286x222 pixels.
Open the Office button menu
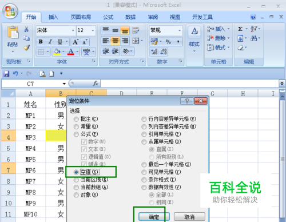10,11
